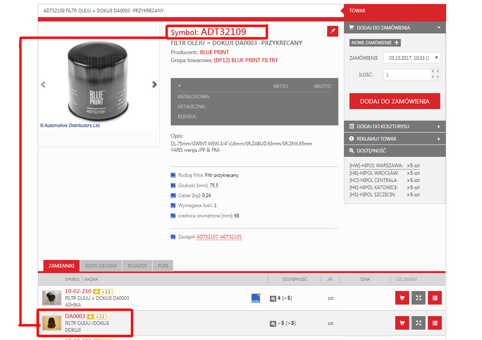
Task: Open the POJAZDY tab
Action: [x=137, y=266]
